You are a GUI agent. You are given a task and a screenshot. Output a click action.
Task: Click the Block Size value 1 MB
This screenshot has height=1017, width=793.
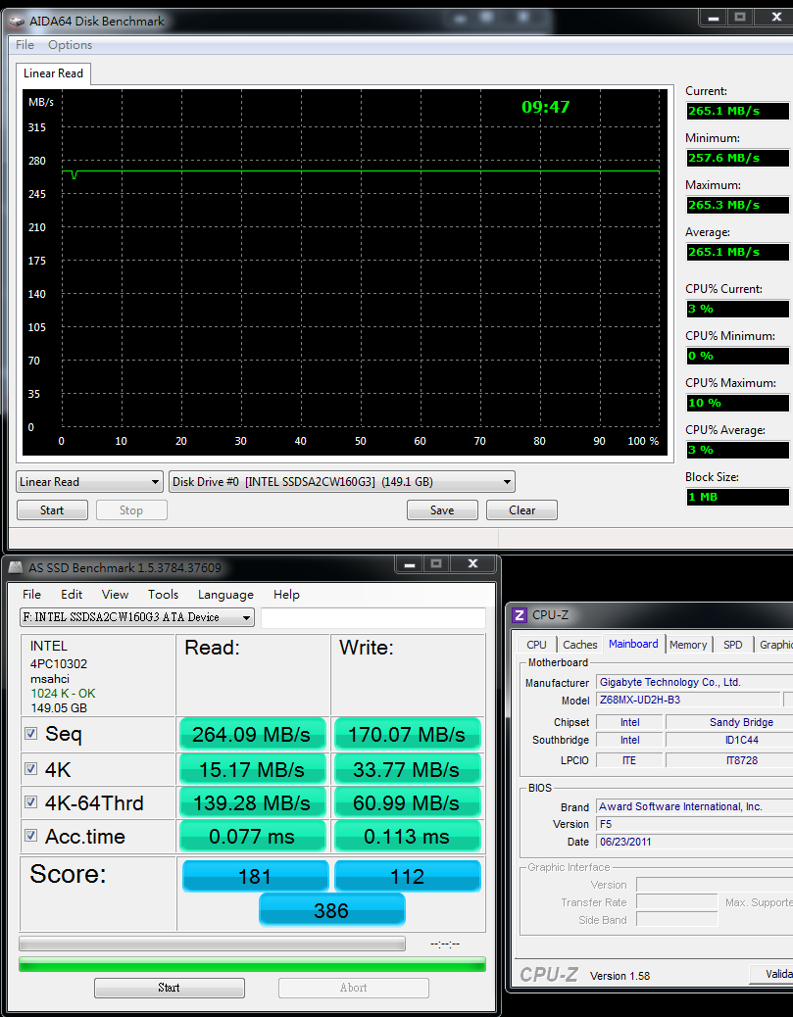tap(738, 497)
